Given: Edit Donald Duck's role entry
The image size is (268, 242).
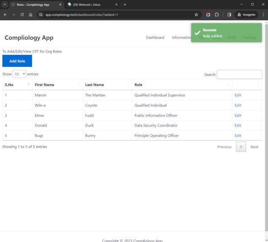Looking at the screenshot, I should point(238,125).
